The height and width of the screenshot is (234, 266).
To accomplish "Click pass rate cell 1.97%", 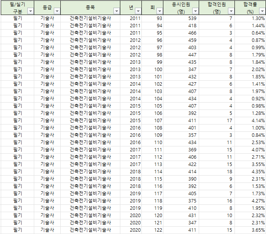I will click(x=250, y=91).
